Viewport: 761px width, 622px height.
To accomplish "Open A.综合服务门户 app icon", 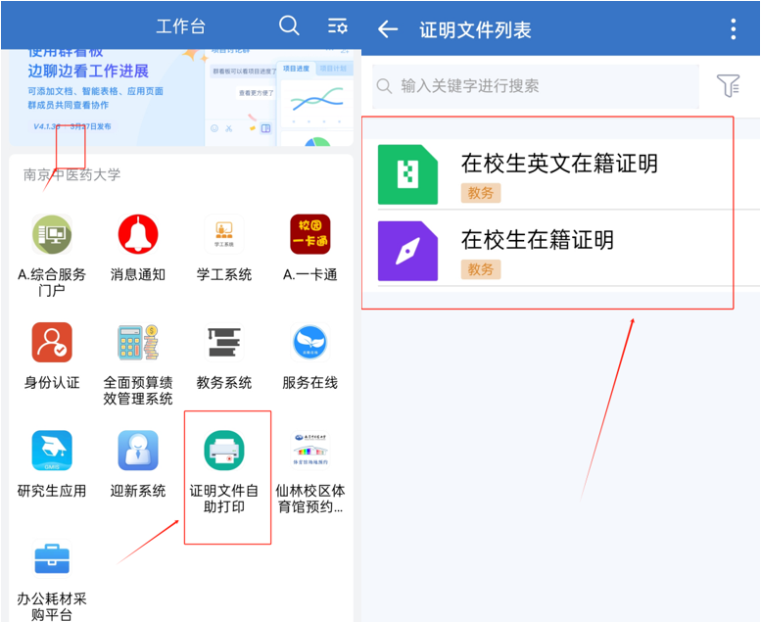I will click(x=52, y=235).
